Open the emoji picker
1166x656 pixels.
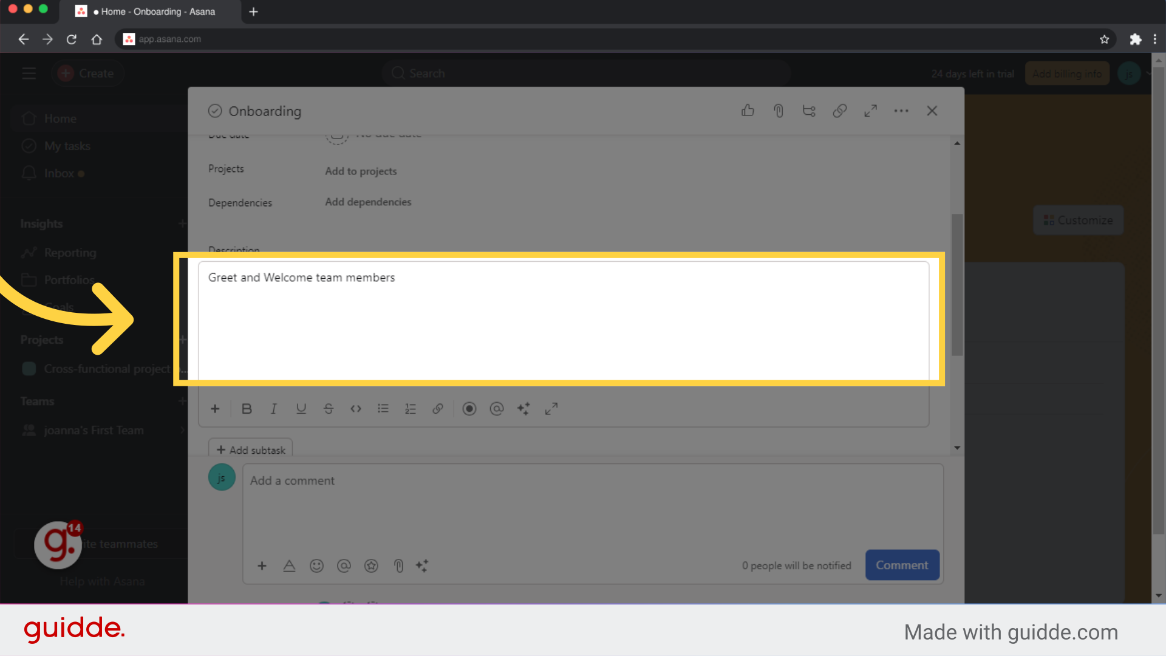coord(316,566)
